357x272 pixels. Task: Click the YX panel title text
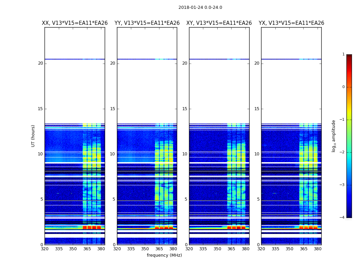pyautogui.click(x=291, y=23)
